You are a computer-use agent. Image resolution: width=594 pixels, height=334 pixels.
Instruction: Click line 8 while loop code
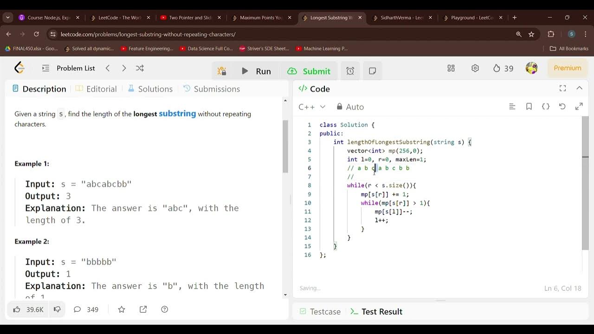pos(381,186)
